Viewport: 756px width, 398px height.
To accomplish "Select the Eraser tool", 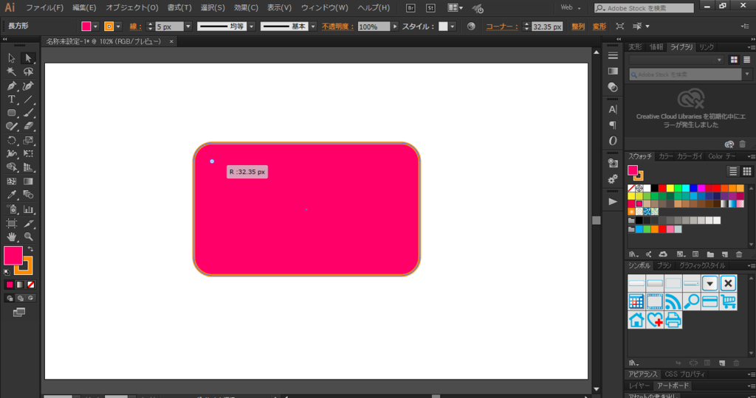I will [x=28, y=126].
